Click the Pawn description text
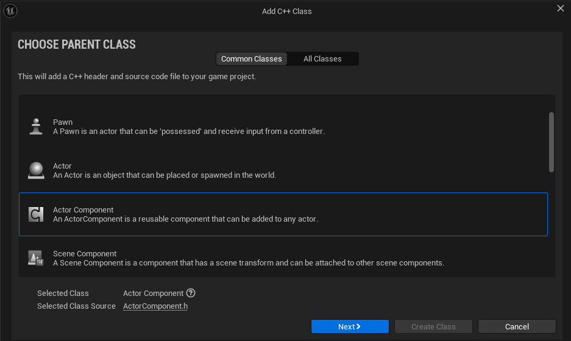This screenshot has width=571, height=341. tap(189, 132)
